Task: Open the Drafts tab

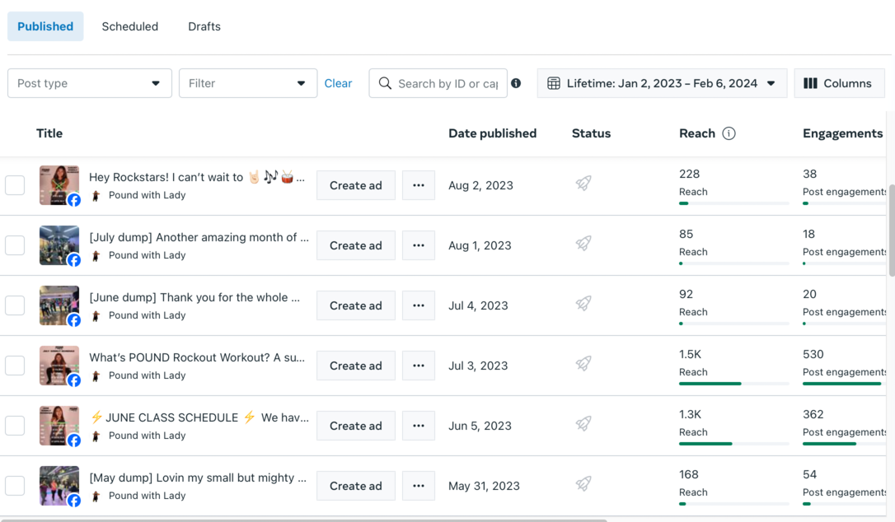Action: tap(204, 26)
